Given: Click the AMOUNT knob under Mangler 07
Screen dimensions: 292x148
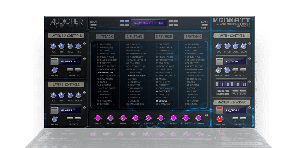Looking at the screenshot, I should click(x=55, y=119).
